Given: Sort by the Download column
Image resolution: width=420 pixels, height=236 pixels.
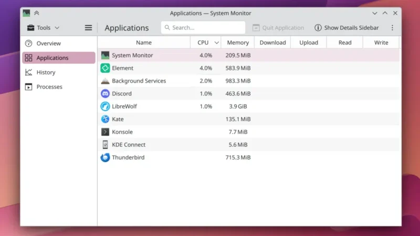Looking at the screenshot, I should click(272, 42).
